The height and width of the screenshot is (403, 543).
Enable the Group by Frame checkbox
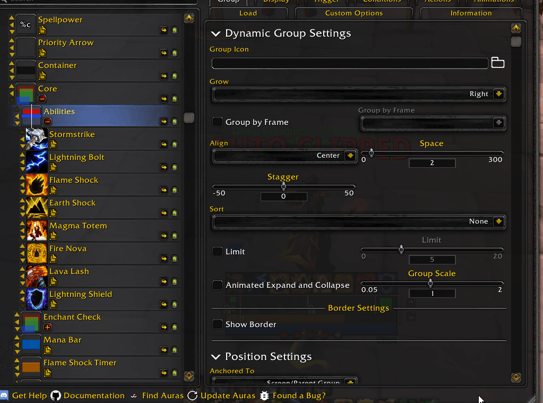tap(218, 122)
